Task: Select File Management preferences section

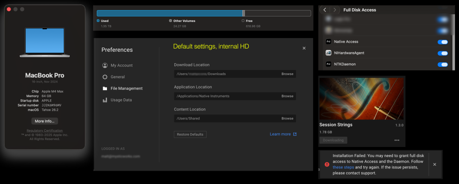Action: [122, 88]
